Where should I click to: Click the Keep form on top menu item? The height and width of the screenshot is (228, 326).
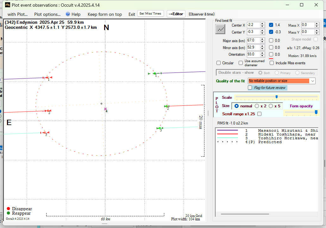click(x=104, y=14)
